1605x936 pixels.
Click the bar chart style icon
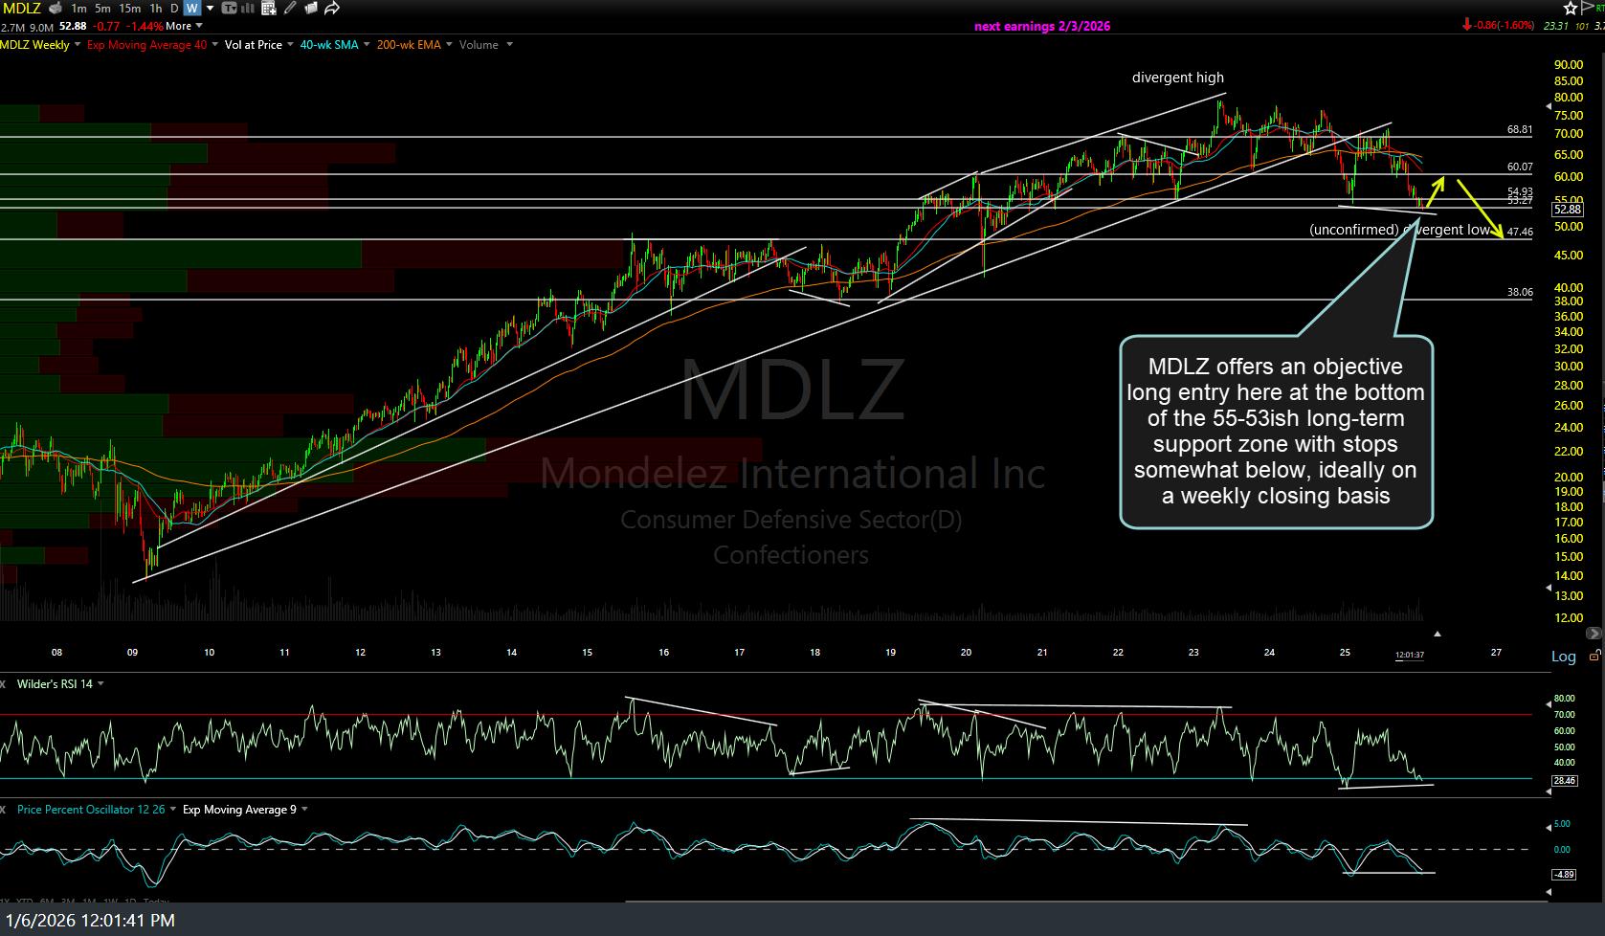[x=248, y=9]
